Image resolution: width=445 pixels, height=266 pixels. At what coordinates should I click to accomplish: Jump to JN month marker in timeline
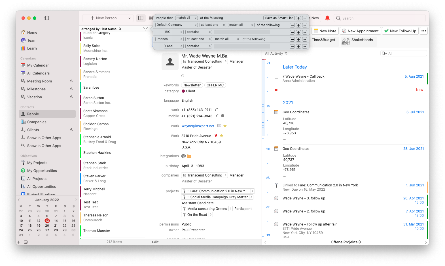pos(268,107)
